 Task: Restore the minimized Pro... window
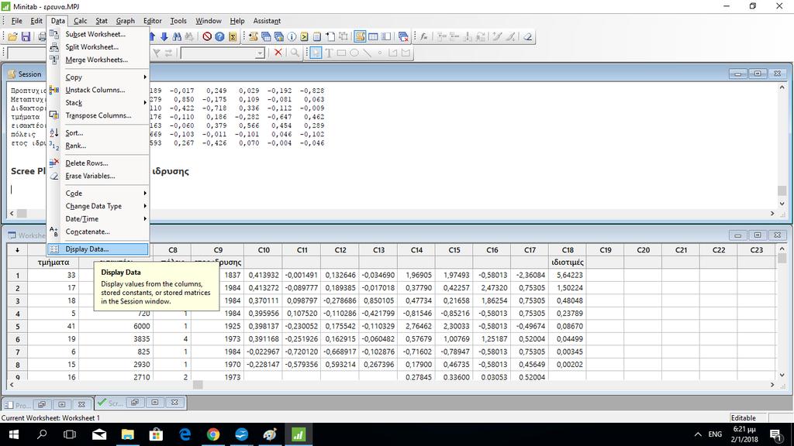tap(42, 404)
